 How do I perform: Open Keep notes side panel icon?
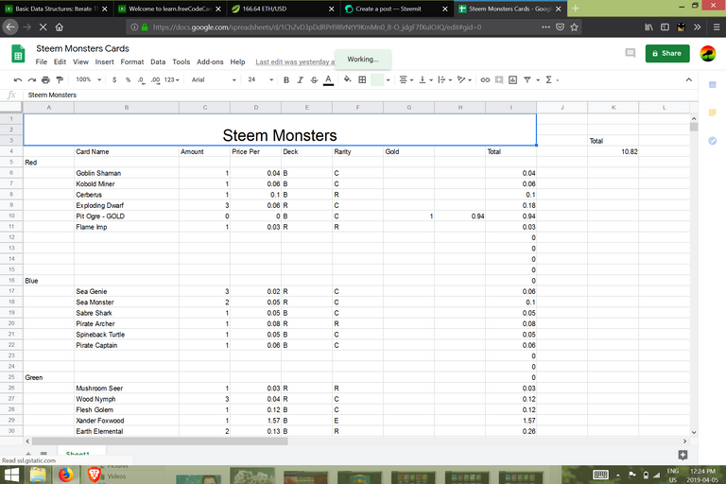pos(713,112)
